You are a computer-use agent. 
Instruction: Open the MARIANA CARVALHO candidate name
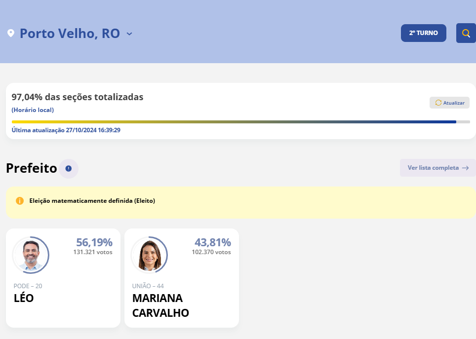[160, 305]
